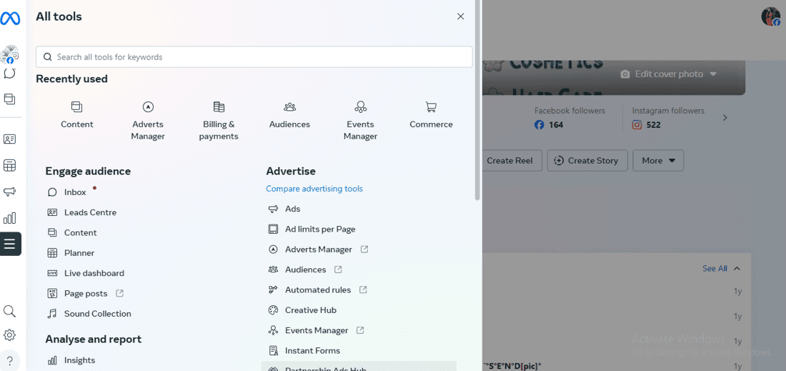786x371 pixels.
Task: Open Automated rules
Action: (x=317, y=290)
